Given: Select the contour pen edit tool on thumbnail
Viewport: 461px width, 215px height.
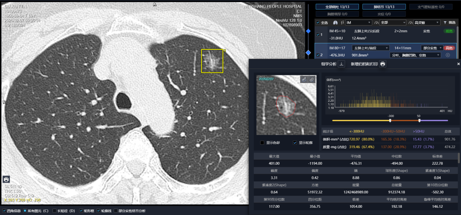Looking at the screenshot, I should tap(304, 80).
